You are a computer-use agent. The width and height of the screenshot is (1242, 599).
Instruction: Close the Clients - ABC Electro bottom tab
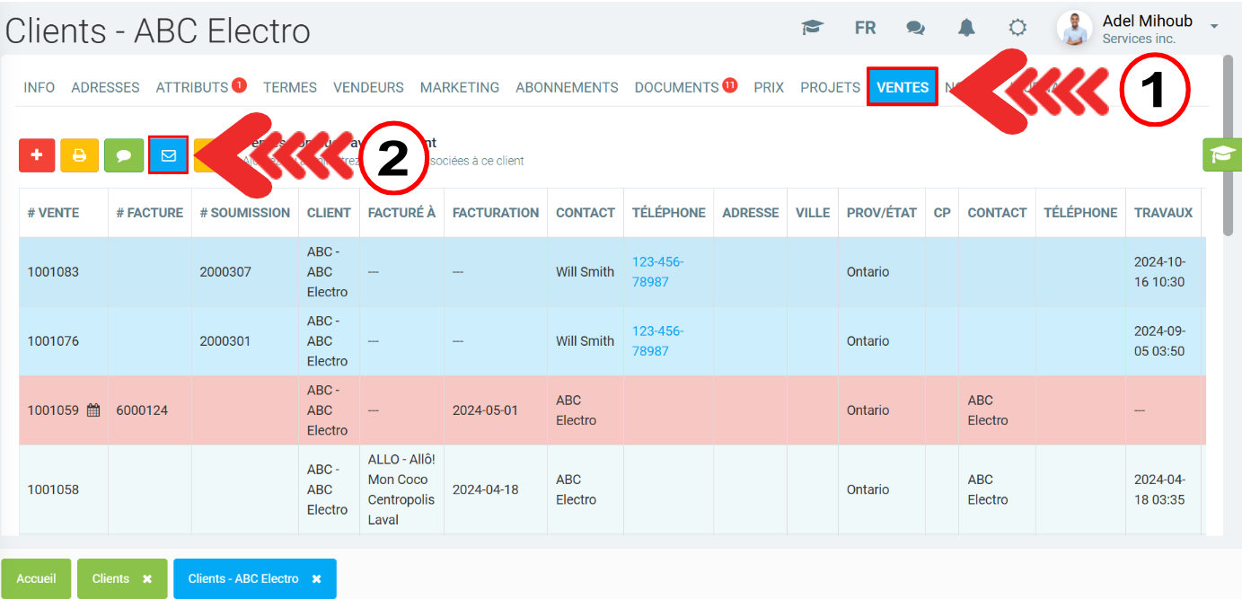pyautogui.click(x=316, y=579)
